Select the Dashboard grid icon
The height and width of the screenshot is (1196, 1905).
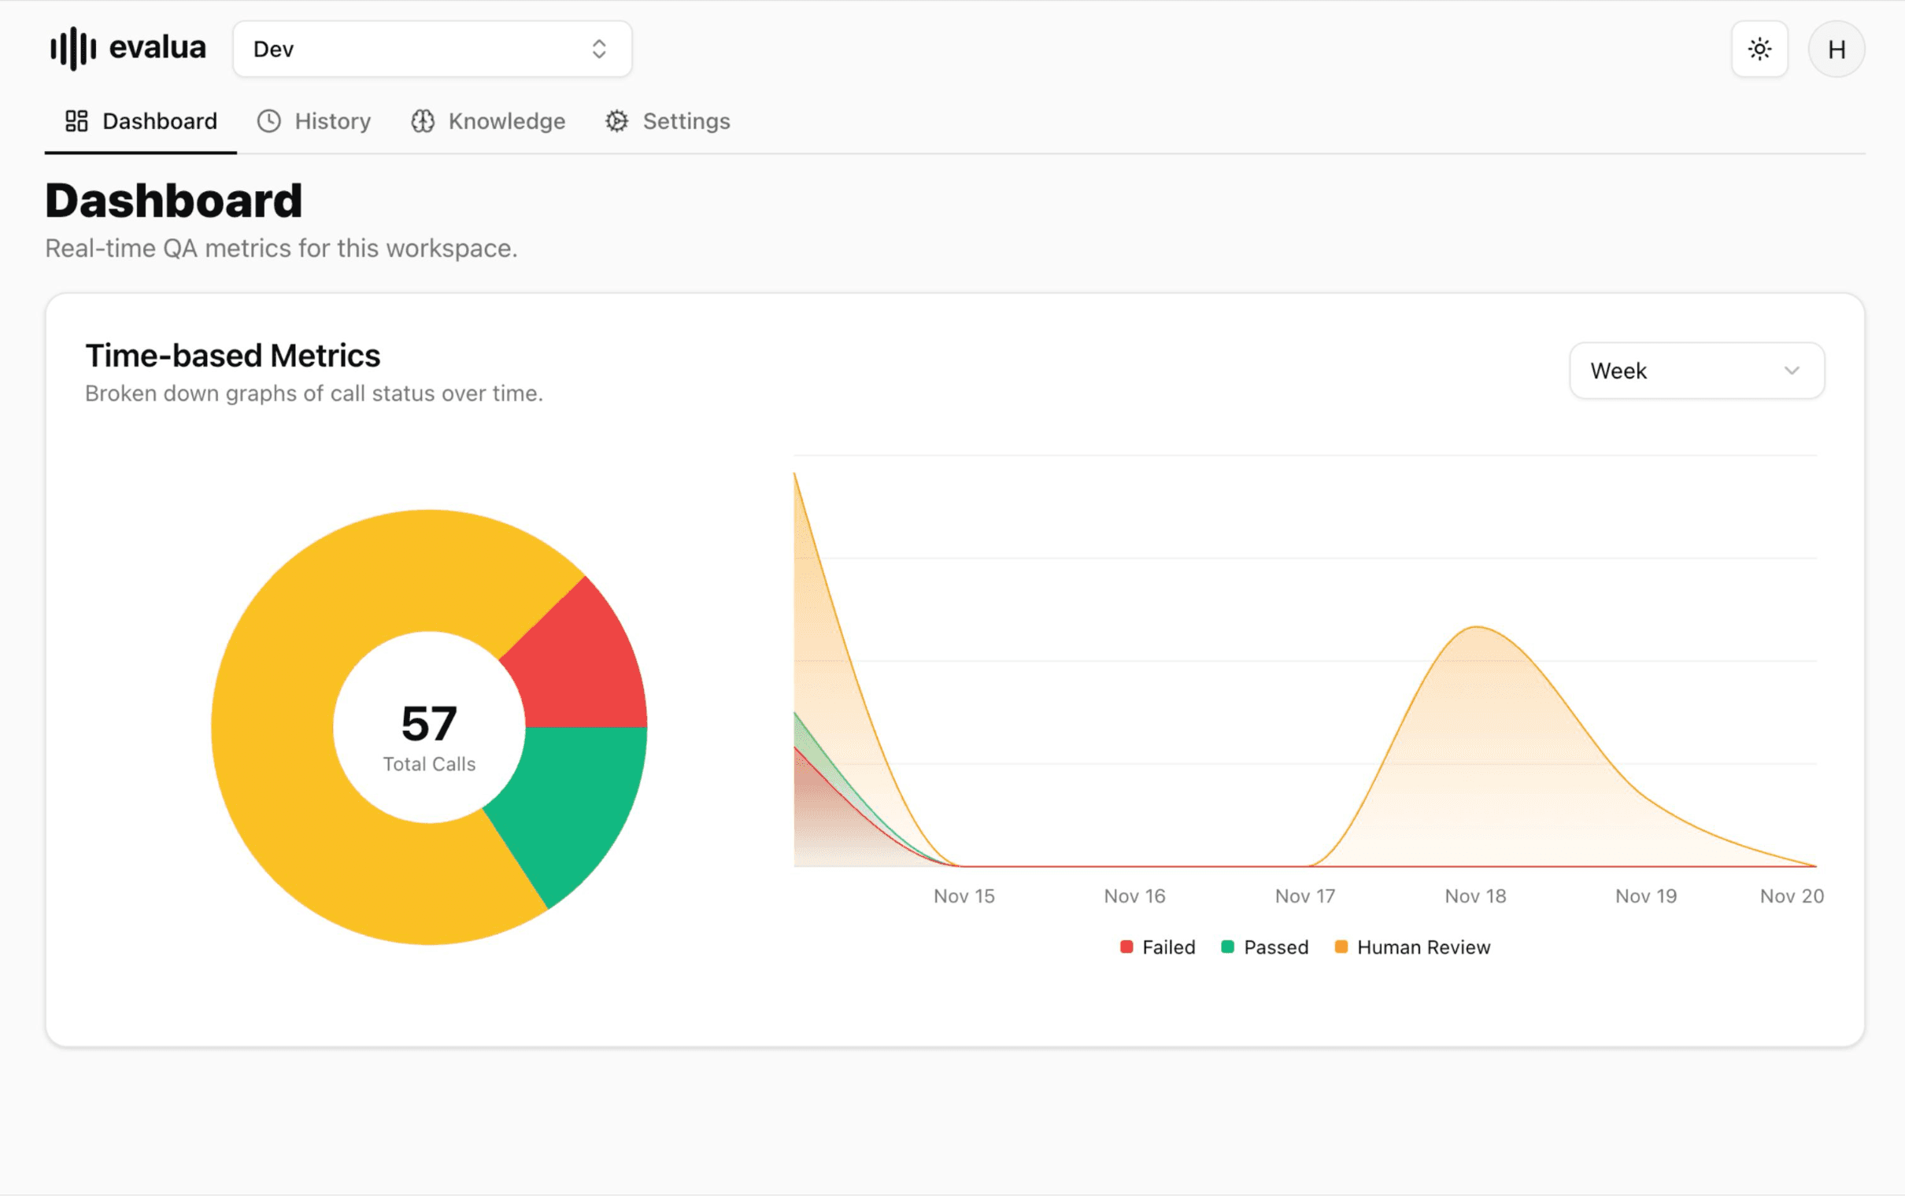point(76,120)
